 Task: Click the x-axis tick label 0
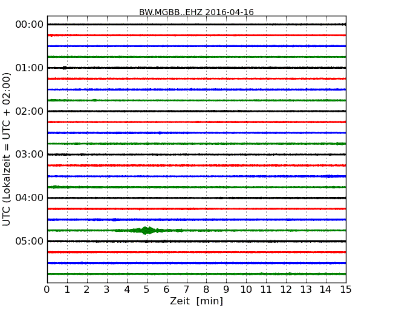pos(47,290)
